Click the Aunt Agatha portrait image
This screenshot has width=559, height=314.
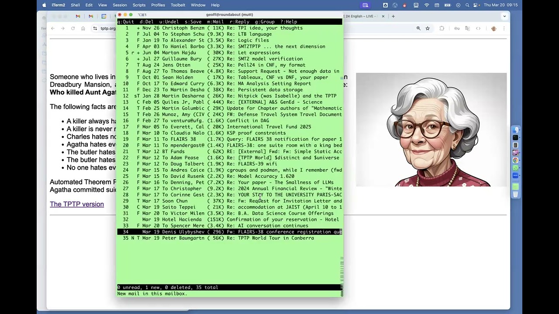coord(431,130)
